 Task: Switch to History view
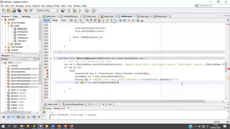(x=64, y=20)
